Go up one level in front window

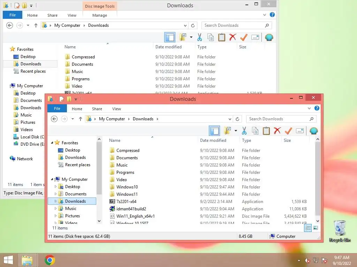(x=81, y=119)
